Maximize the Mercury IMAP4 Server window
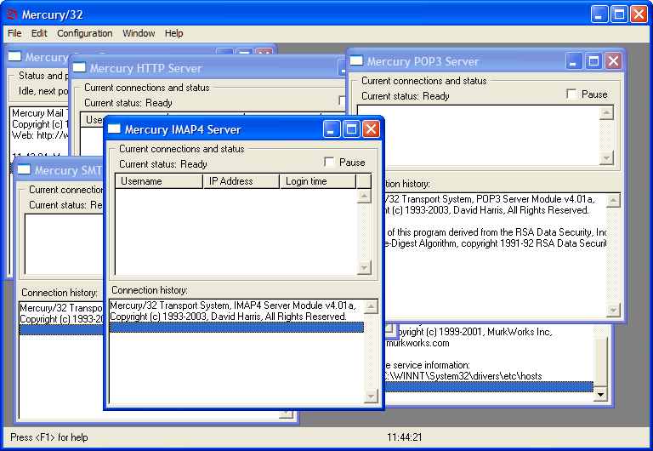Screen dimensions: 653x451 [351, 129]
